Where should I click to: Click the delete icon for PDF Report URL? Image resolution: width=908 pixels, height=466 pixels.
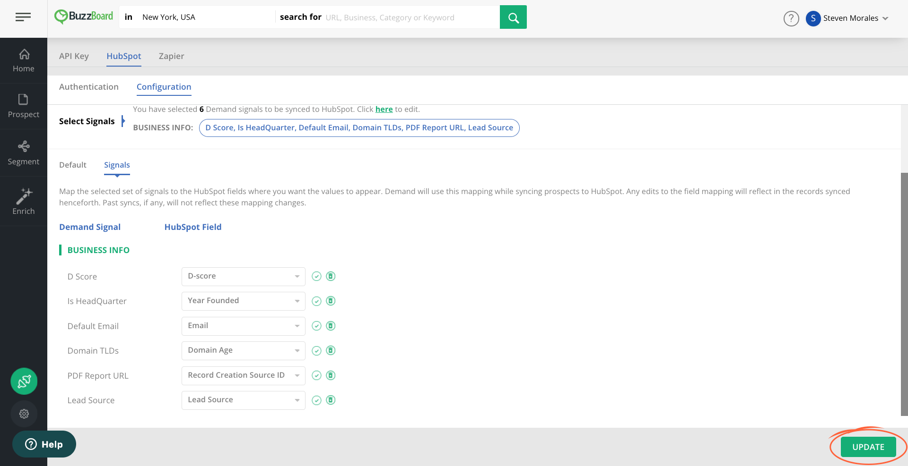click(331, 375)
